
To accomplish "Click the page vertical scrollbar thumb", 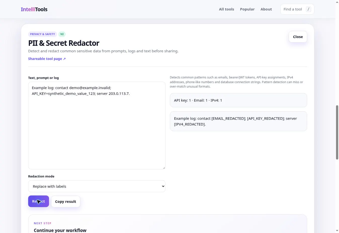I will pyautogui.click(x=337, y=132).
